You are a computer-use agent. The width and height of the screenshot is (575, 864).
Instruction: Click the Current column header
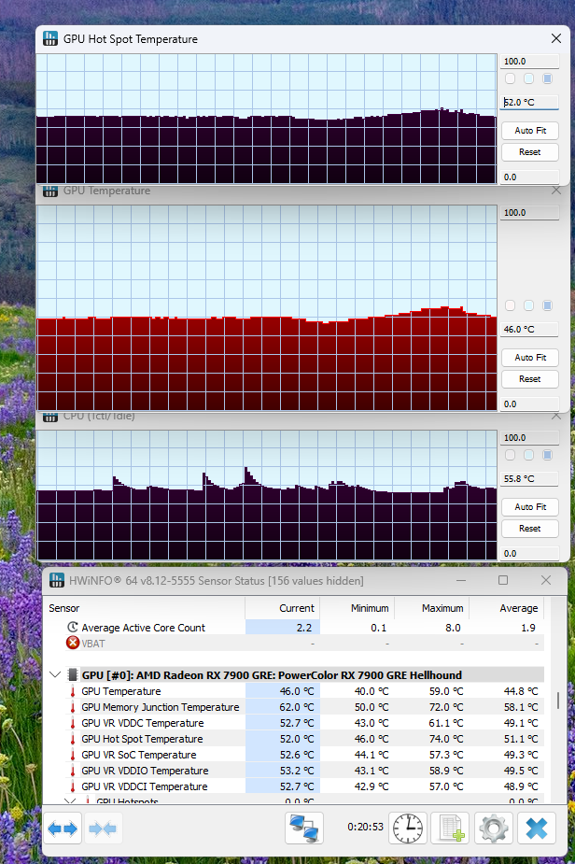pos(282,608)
